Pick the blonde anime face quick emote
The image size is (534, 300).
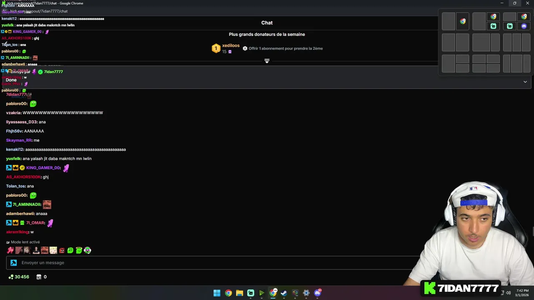click(x=53, y=250)
